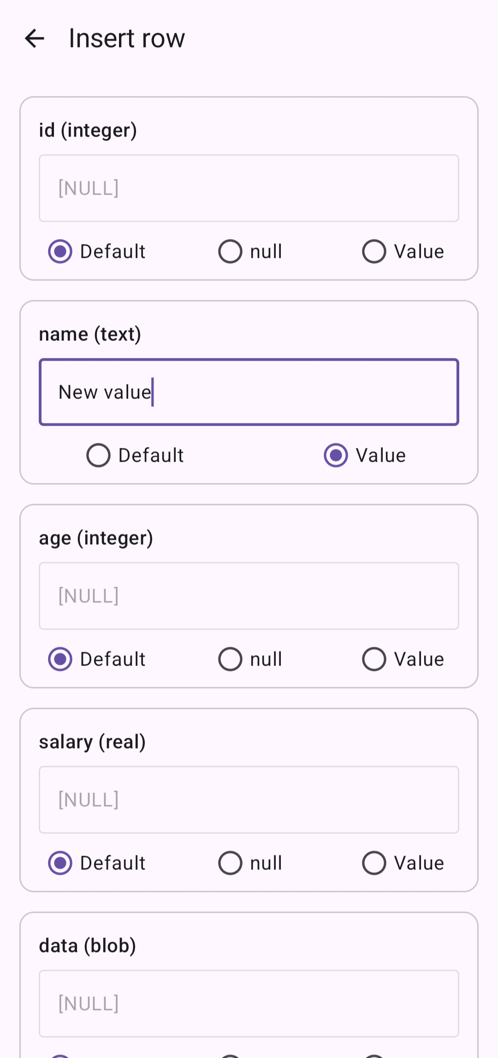The image size is (498, 1058).
Task: Click the age NULL input field
Action: tap(249, 595)
